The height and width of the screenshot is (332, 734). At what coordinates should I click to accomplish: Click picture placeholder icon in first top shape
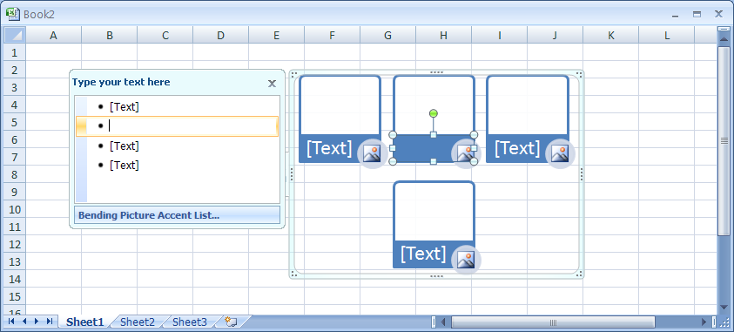[x=372, y=153]
